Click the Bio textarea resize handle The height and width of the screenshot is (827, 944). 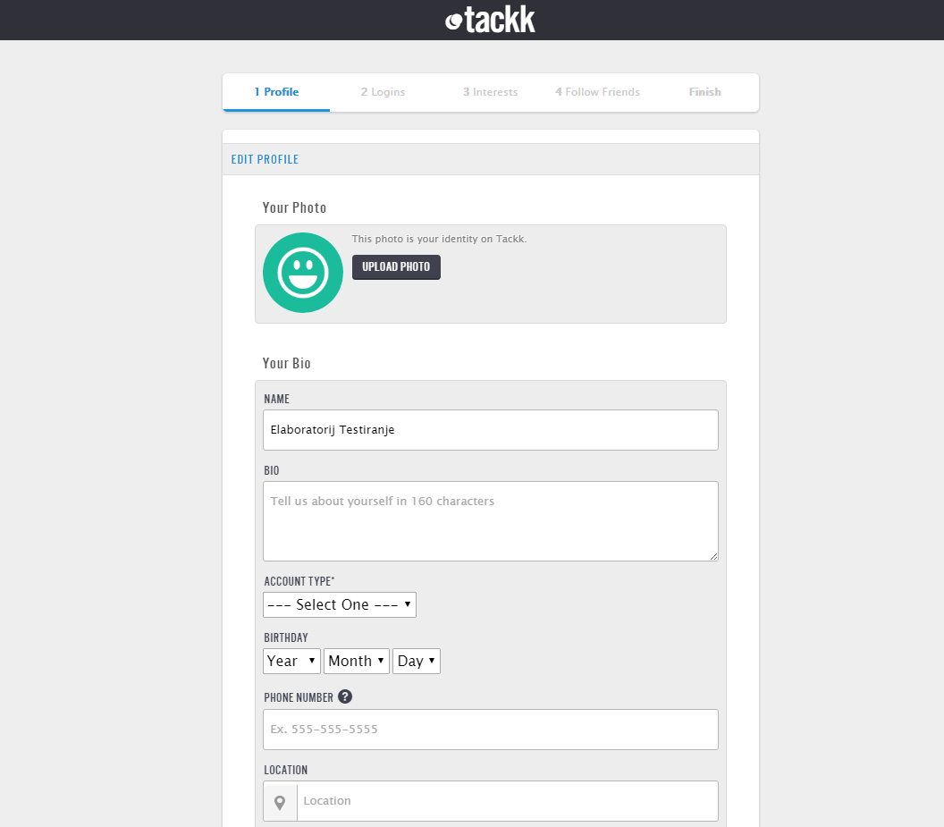click(x=713, y=556)
